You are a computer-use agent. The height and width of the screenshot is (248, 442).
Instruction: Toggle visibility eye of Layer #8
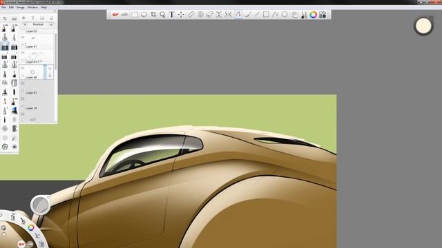(23, 68)
